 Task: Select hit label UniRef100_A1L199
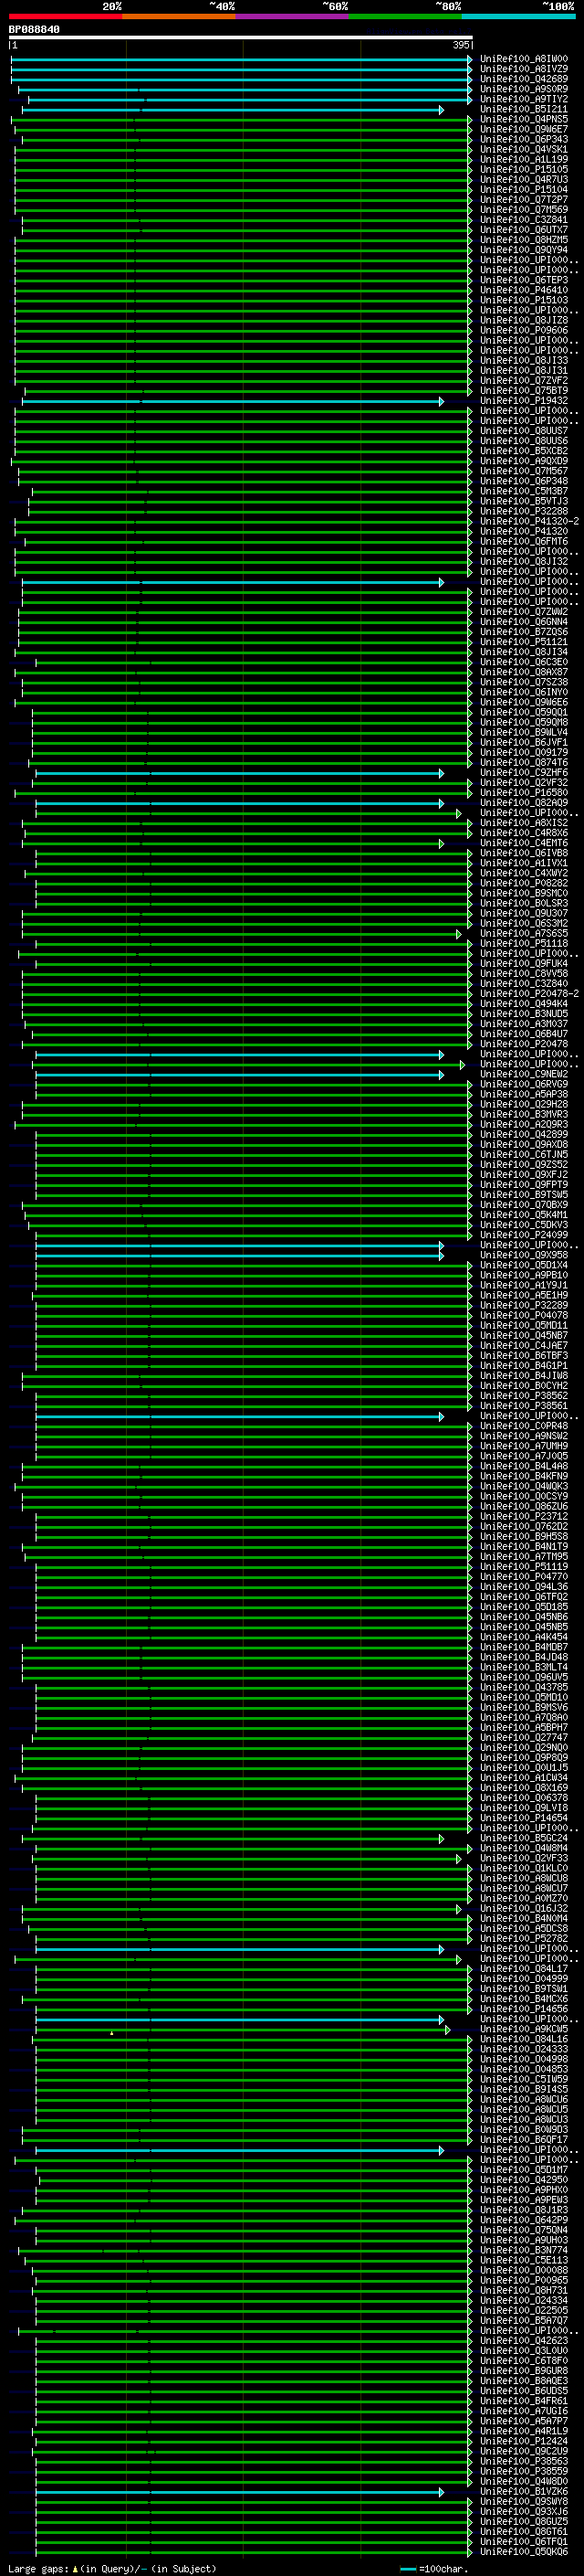[x=524, y=160]
